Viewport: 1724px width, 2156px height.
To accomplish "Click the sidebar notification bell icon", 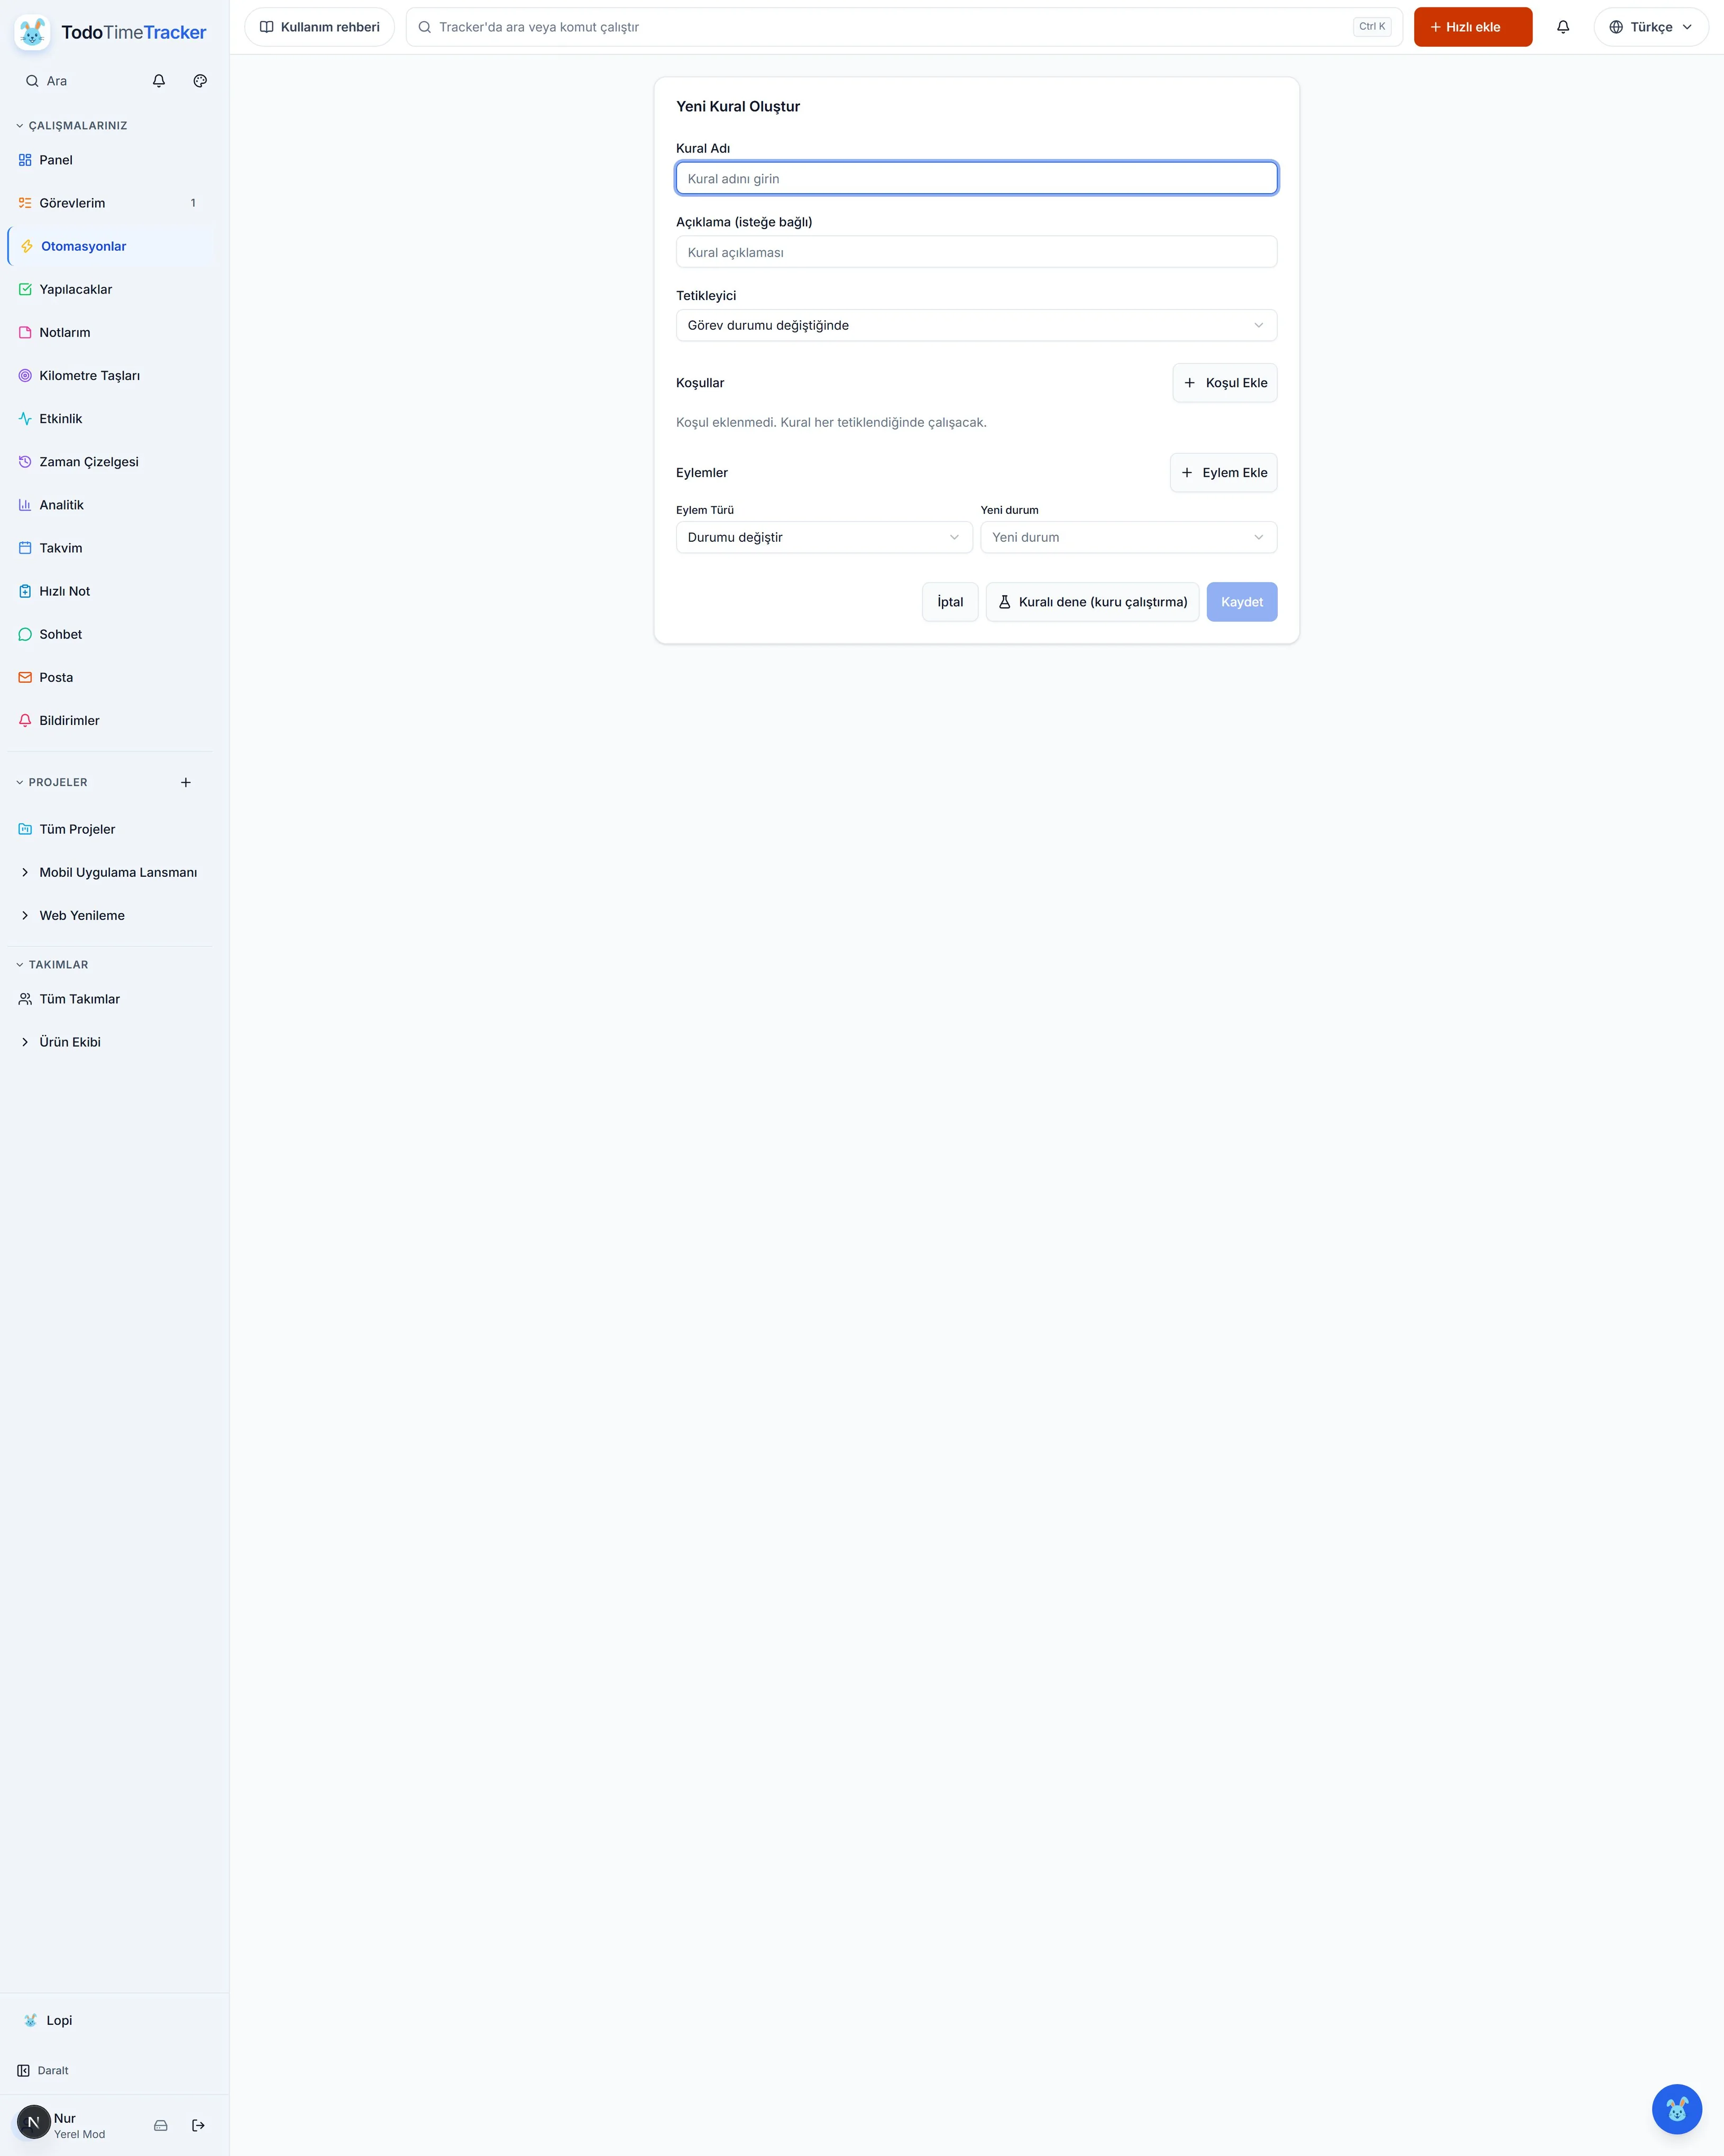I will pyautogui.click(x=159, y=81).
